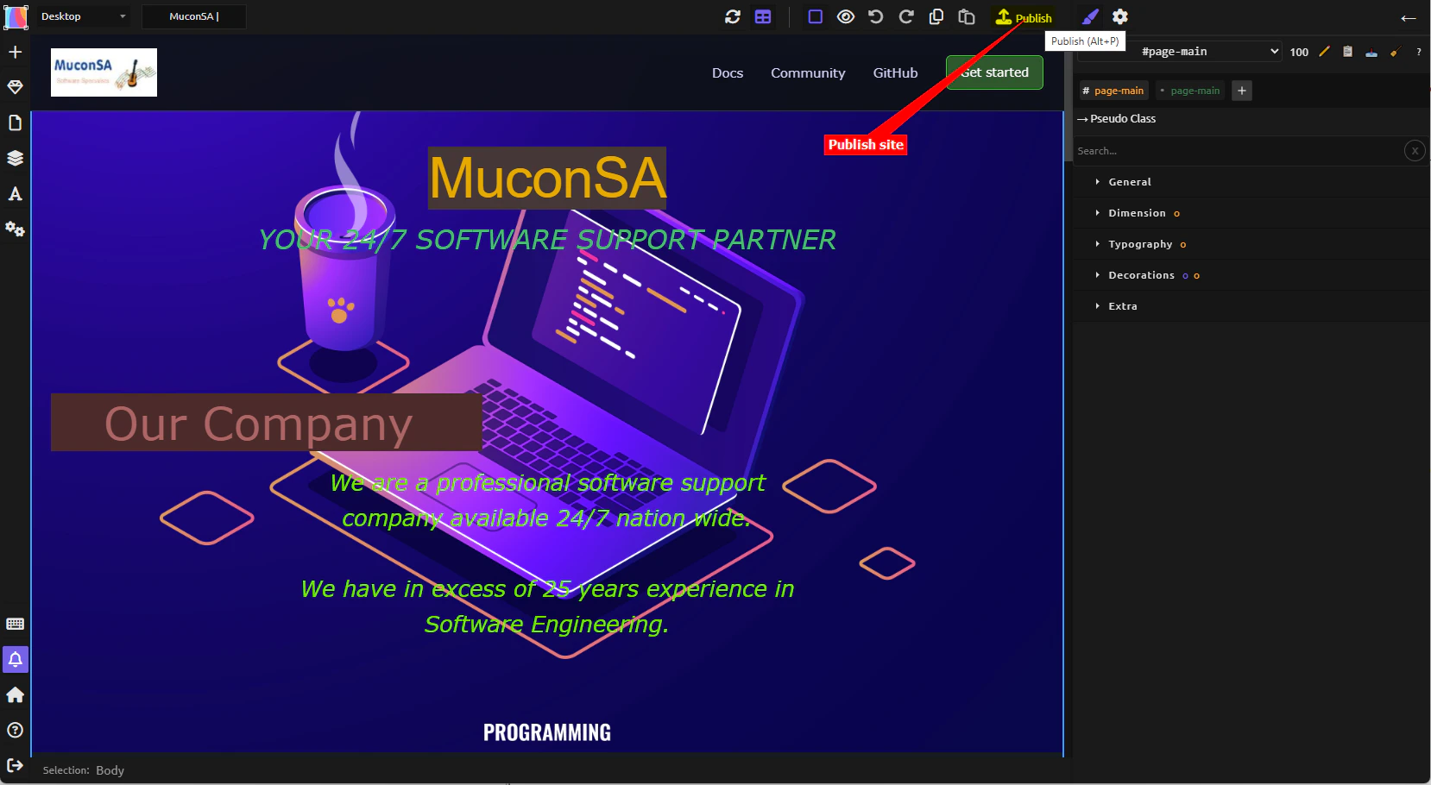This screenshot has height=785, width=1431.
Task: Open the Desktop device dropdown
Action: [x=82, y=16]
